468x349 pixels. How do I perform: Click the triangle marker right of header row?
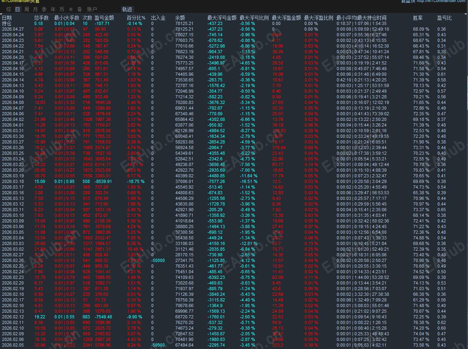tap(466, 15)
